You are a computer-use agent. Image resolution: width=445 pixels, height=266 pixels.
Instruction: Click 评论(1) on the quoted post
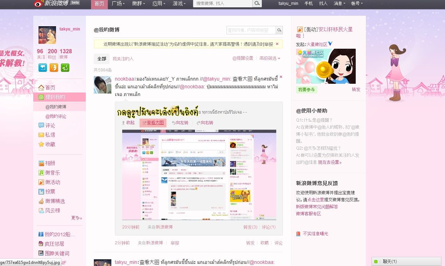click(269, 227)
